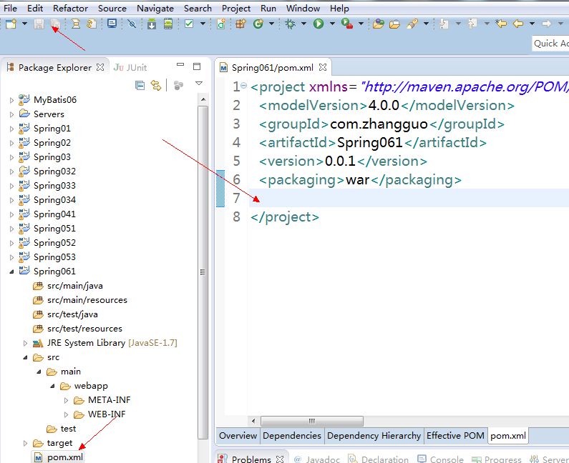Click the Search flashlight toolbar icon

pyautogui.click(x=412, y=24)
